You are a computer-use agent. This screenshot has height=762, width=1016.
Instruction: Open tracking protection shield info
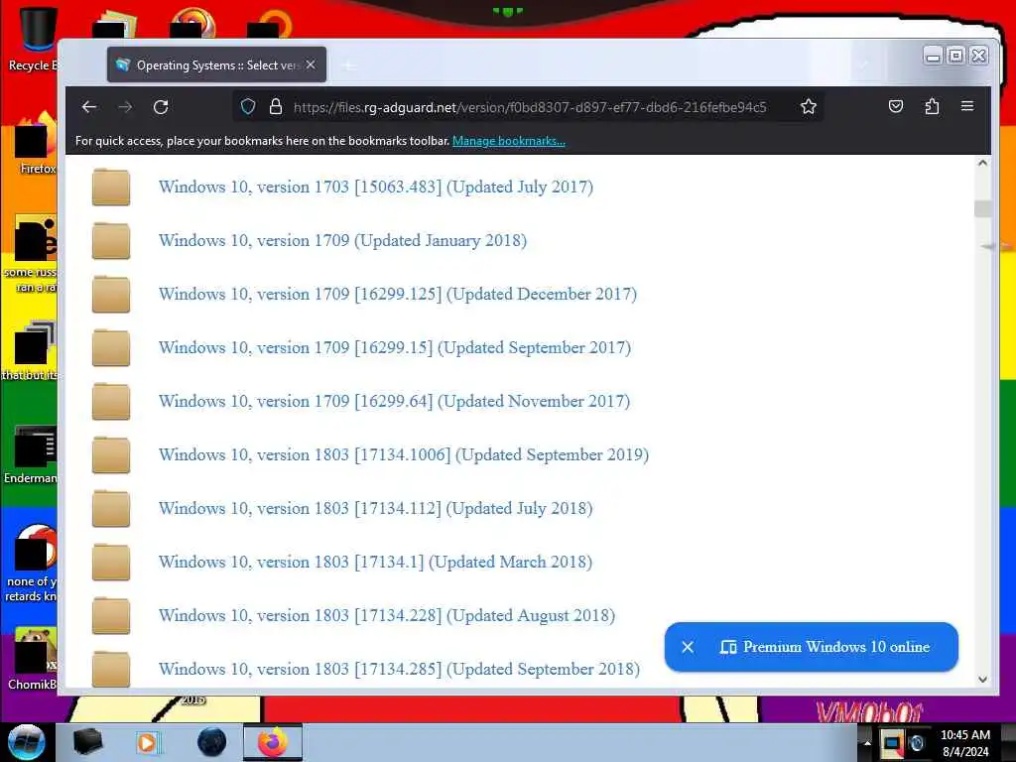coord(248,107)
